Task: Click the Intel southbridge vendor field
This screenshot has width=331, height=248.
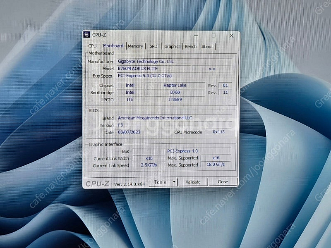Action: coord(130,92)
